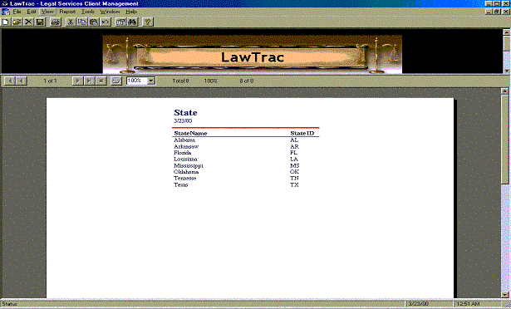This screenshot has width=511, height=309.
Task: Click the Help question mark icon
Action: pyautogui.click(x=148, y=22)
